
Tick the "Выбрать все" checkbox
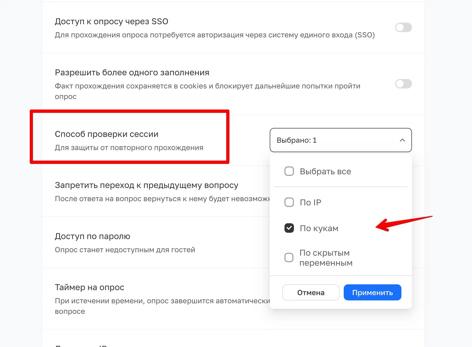point(289,171)
